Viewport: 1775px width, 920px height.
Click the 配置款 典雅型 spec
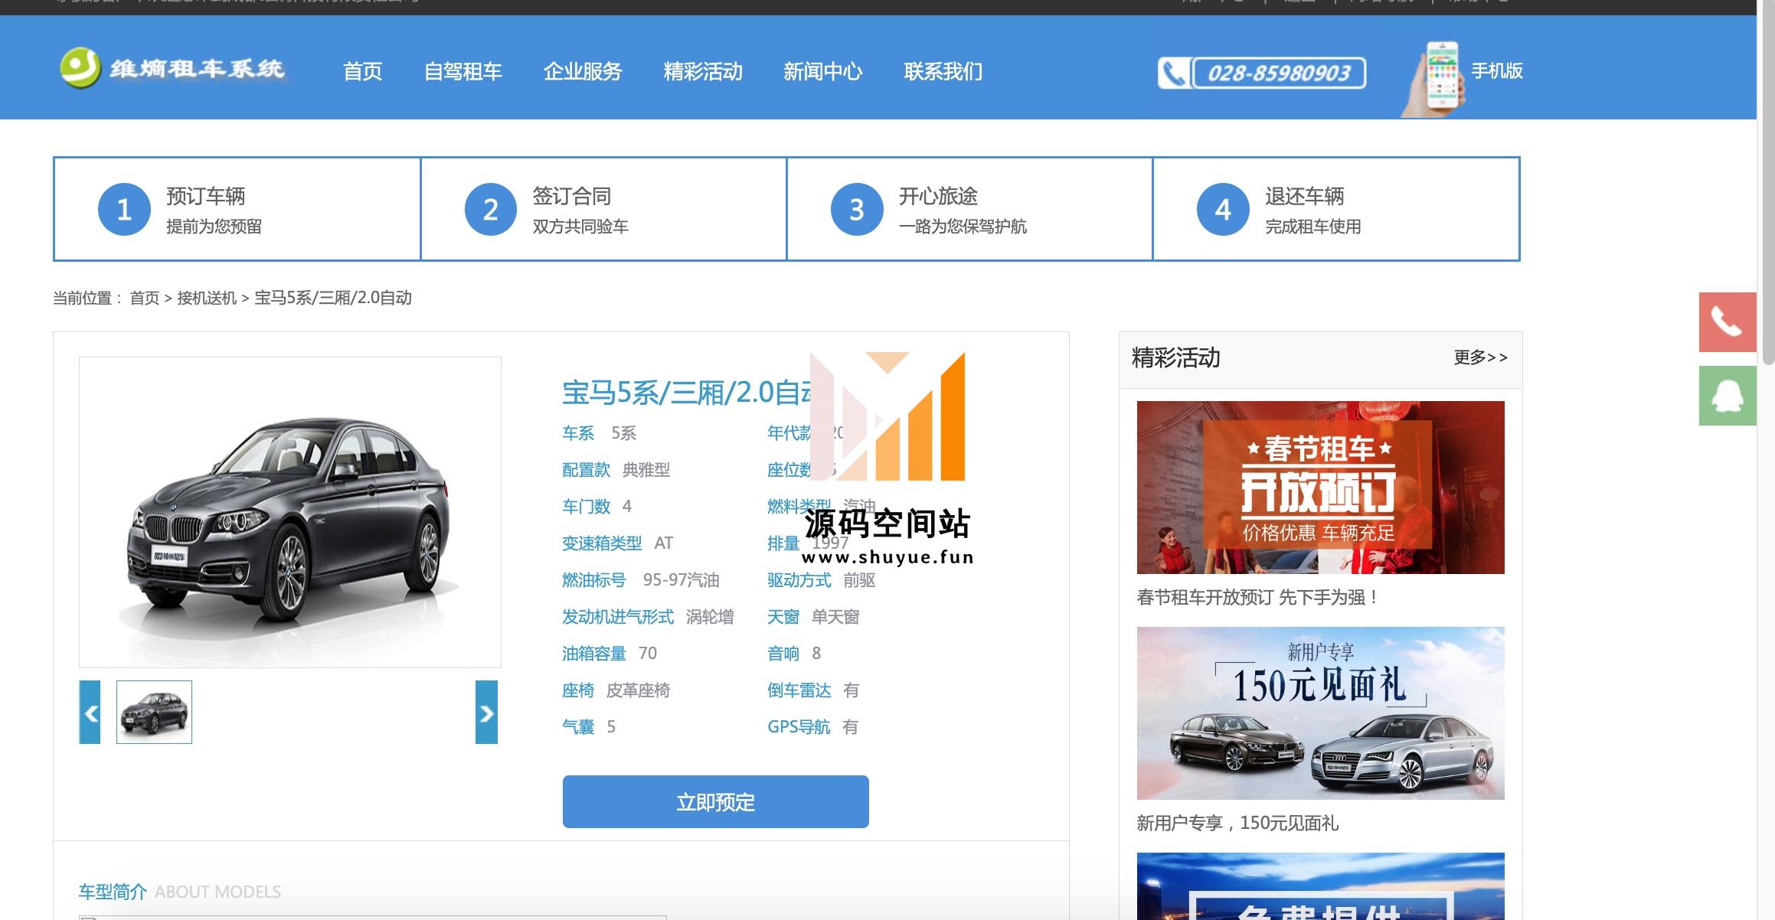pos(616,470)
